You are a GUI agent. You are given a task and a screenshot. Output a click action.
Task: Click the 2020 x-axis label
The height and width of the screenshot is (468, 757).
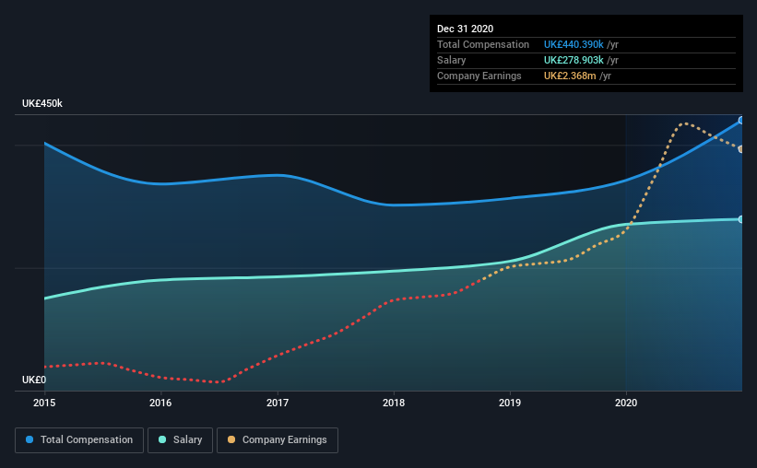coord(626,403)
